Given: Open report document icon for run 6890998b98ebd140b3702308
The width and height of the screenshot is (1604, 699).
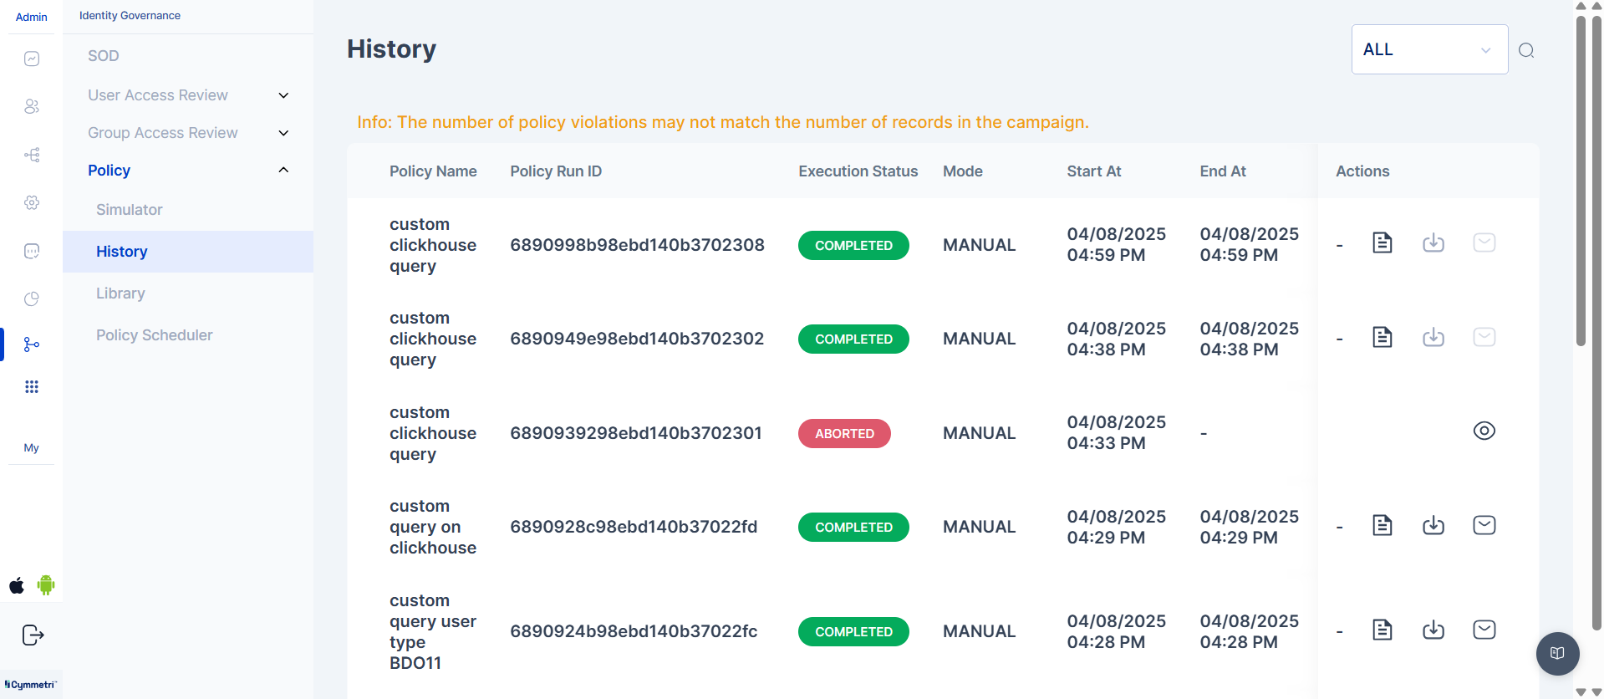Looking at the screenshot, I should click(x=1382, y=242).
